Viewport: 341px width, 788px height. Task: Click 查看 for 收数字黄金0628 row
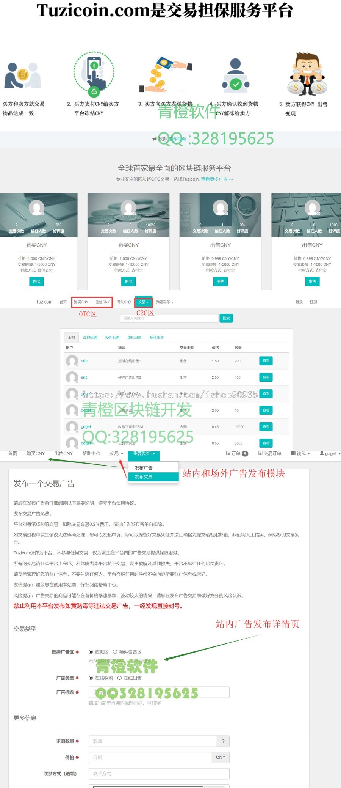(x=266, y=426)
